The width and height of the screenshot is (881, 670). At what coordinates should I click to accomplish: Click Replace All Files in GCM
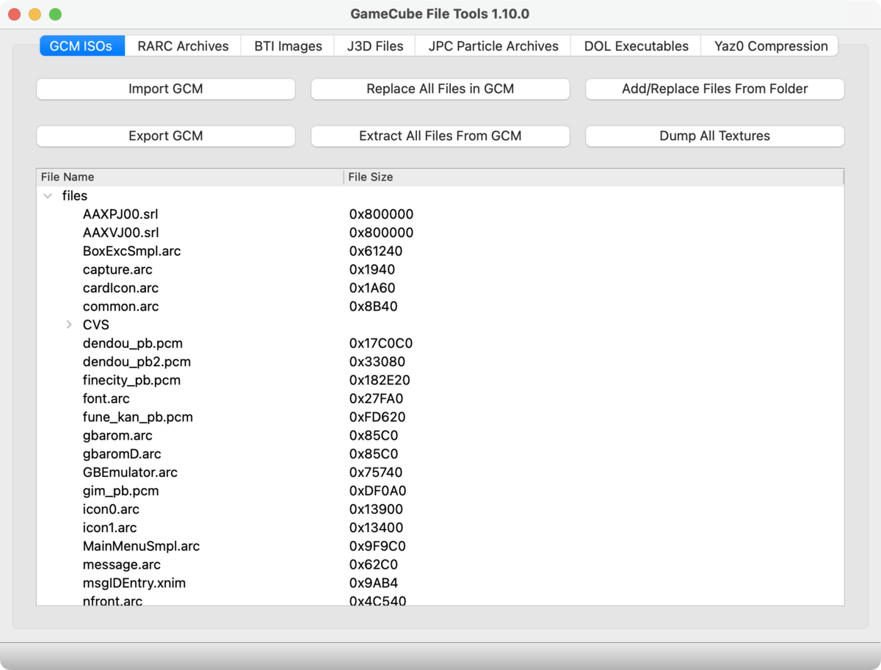[440, 89]
